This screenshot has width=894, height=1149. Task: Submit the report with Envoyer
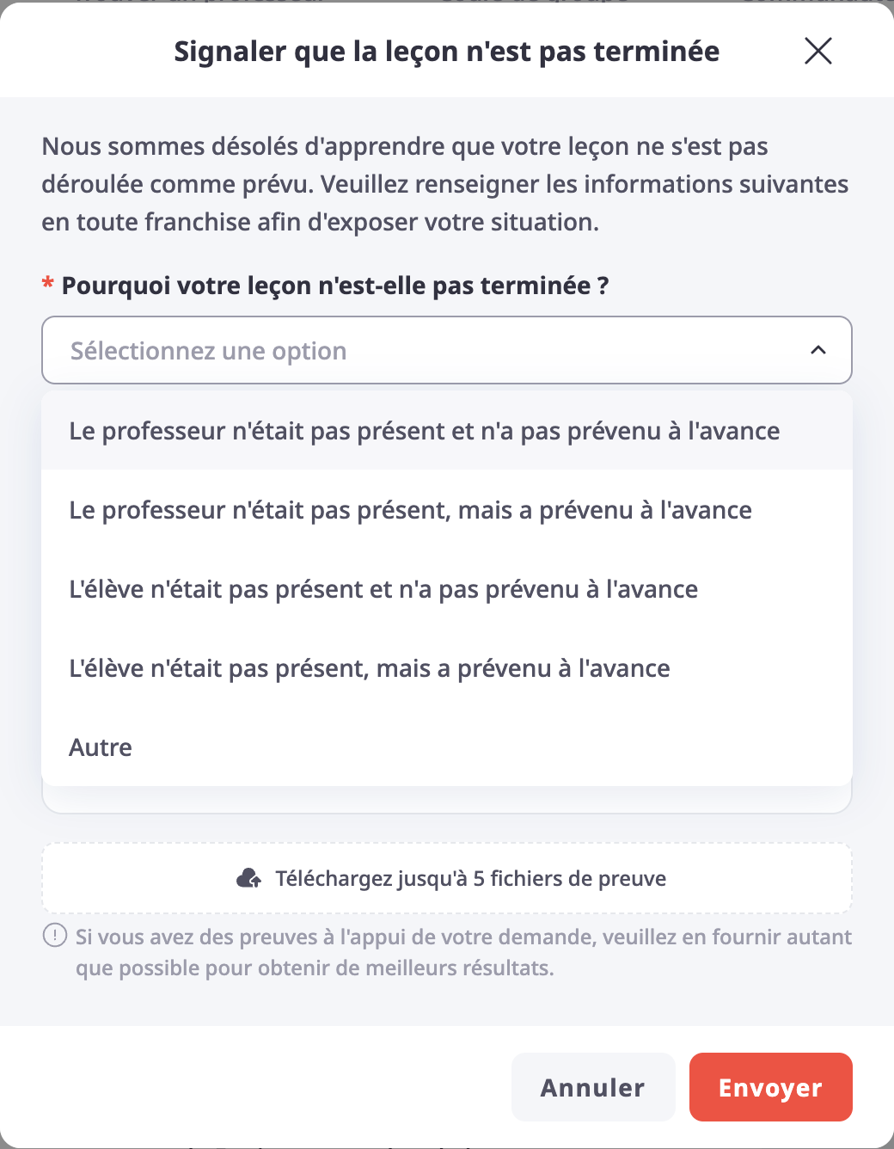click(x=771, y=1087)
